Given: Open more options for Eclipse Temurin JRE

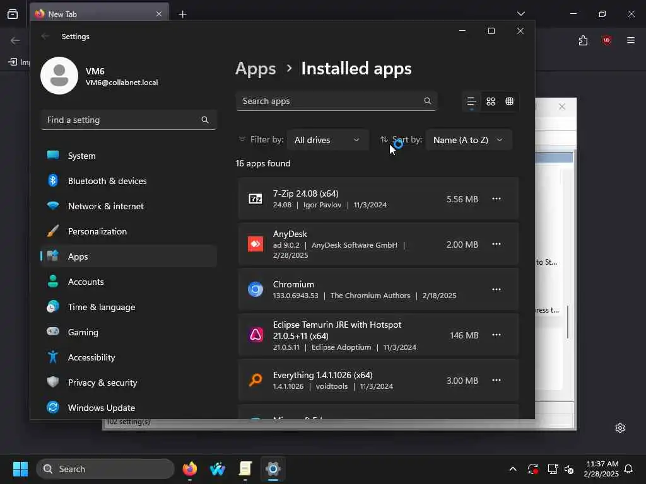Looking at the screenshot, I should [496, 335].
